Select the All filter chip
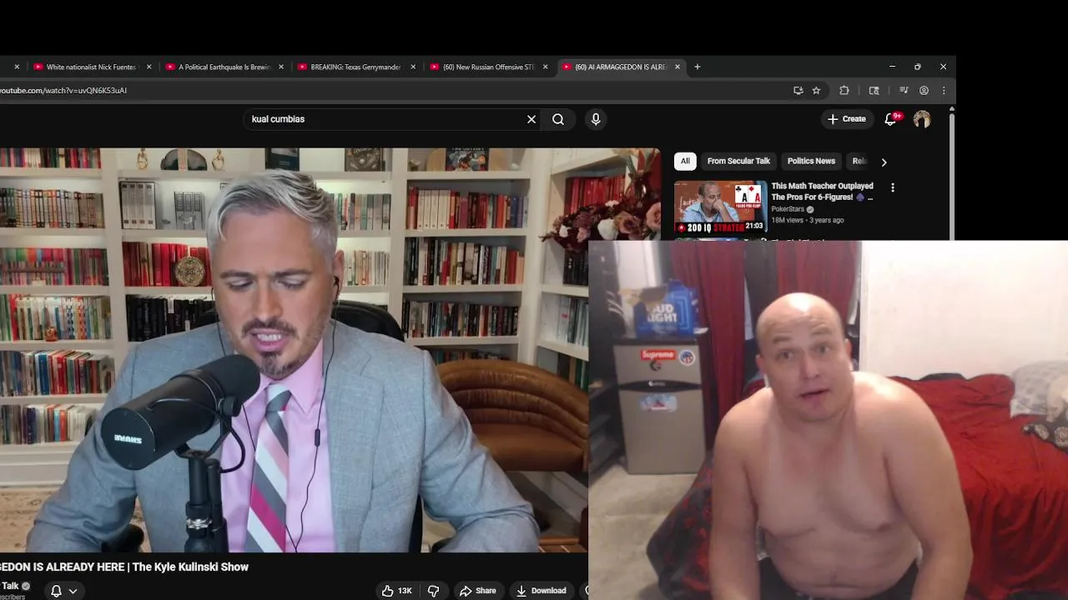The width and height of the screenshot is (1068, 600). (685, 161)
